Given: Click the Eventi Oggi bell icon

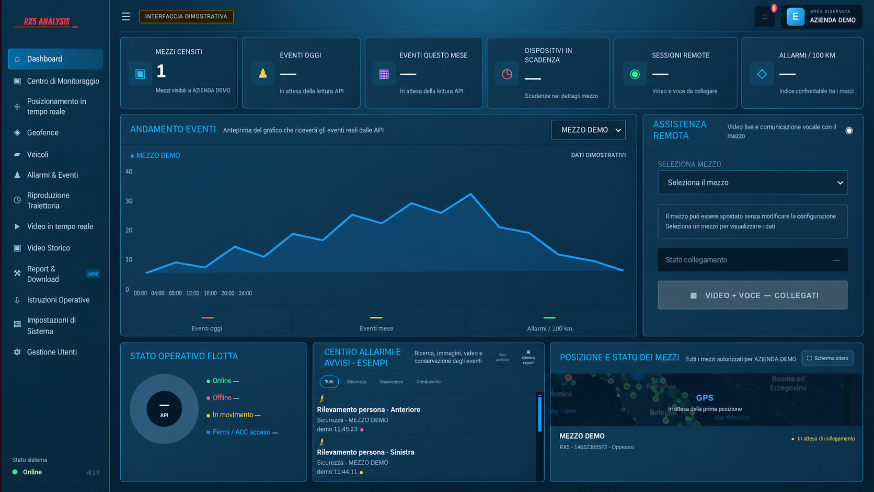Looking at the screenshot, I should (x=263, y=74).
